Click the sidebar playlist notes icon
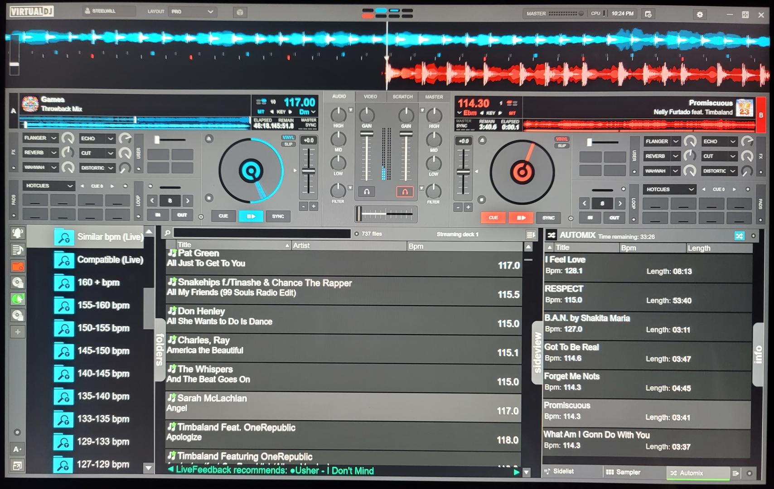This screenshot has width=774, height=489. [18, 250]
